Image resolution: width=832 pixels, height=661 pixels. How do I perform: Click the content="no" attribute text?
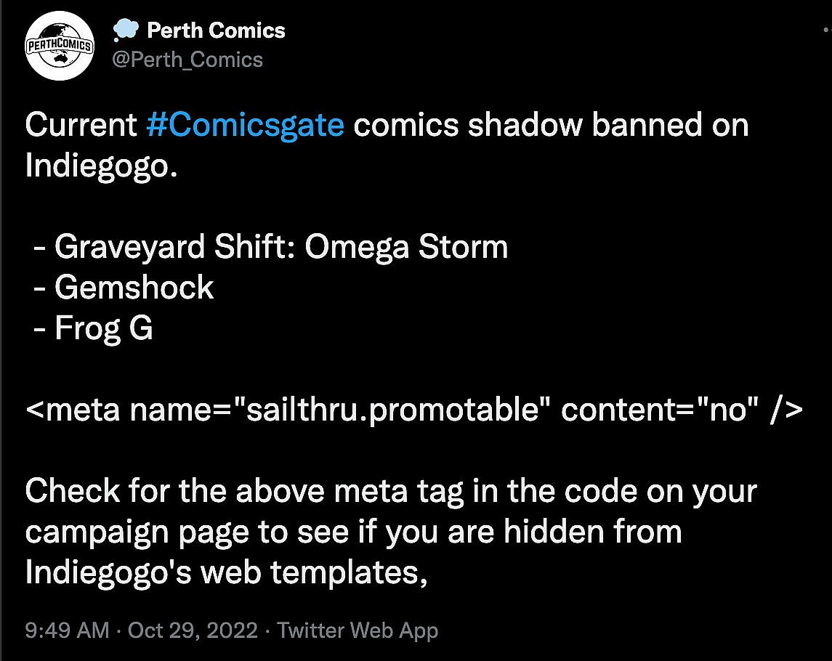655,410
